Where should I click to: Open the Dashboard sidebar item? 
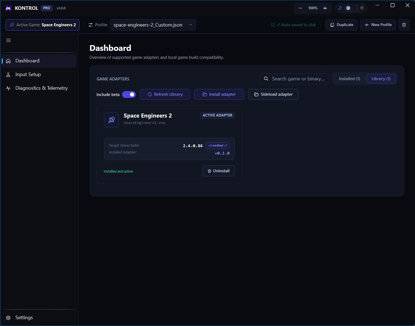(39, 61)
